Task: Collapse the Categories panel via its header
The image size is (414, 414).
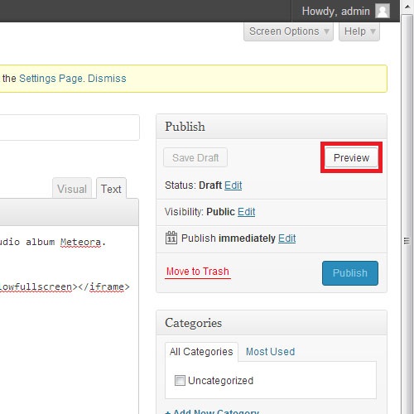Action: point(272,323)
